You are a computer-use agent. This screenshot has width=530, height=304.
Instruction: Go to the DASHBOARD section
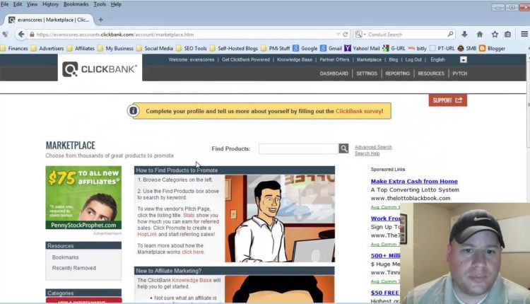click(x=334, y=74)
